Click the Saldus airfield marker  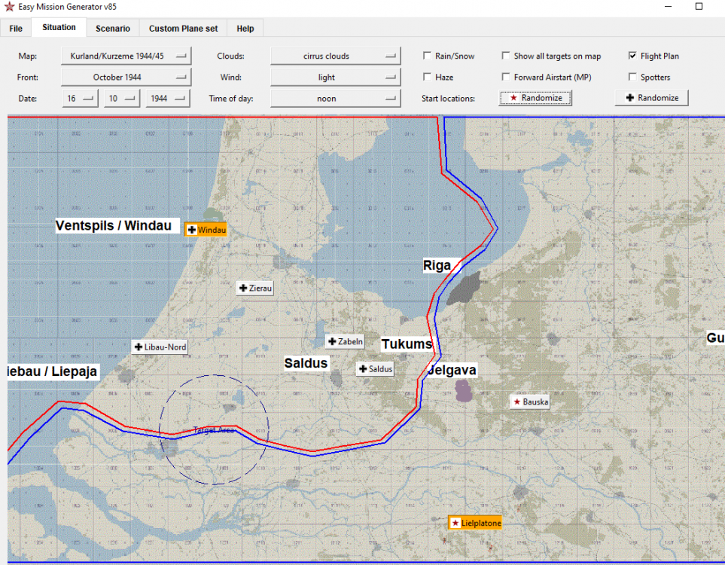[375, 369]
